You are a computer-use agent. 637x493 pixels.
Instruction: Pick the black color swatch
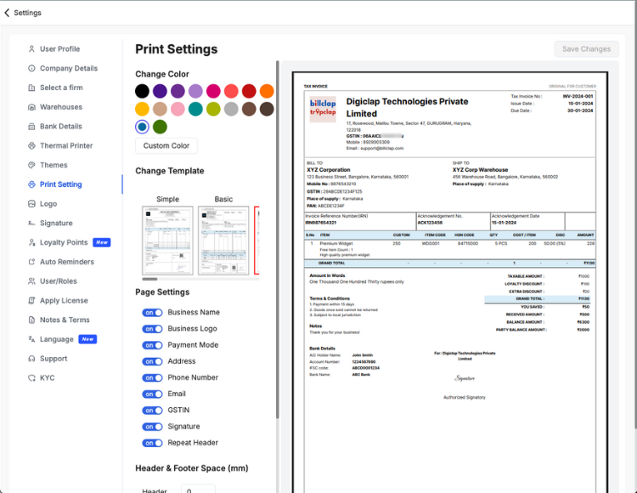click(x=143, y=91)
